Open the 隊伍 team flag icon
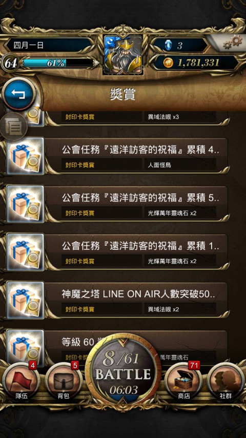Image resolution: width=246 pixels, height=438 pixels. click(x=21, y=382)
